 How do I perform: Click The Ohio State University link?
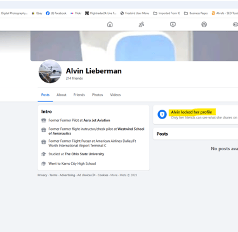click(x=84, y=154)
